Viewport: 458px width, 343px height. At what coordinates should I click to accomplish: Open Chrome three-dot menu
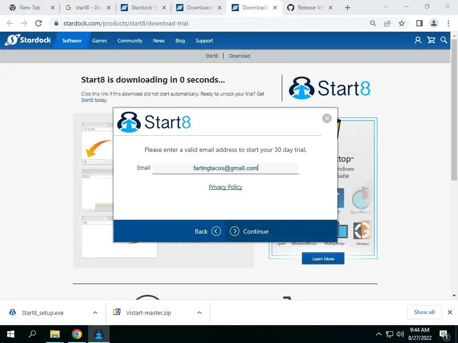pos(448,23)
